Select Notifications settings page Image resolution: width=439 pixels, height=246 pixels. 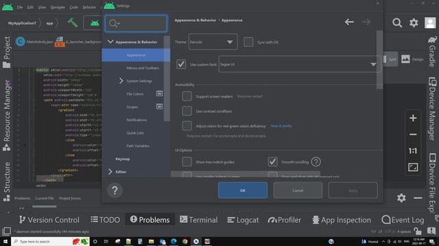[137, 120]
